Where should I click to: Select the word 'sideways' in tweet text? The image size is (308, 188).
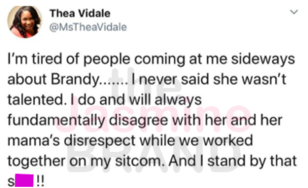tap(263, 59)
